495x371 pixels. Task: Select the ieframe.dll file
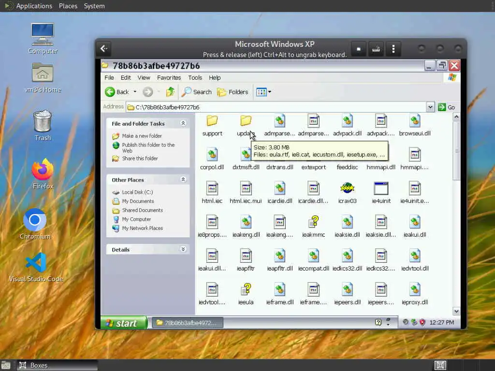[280, 294]
